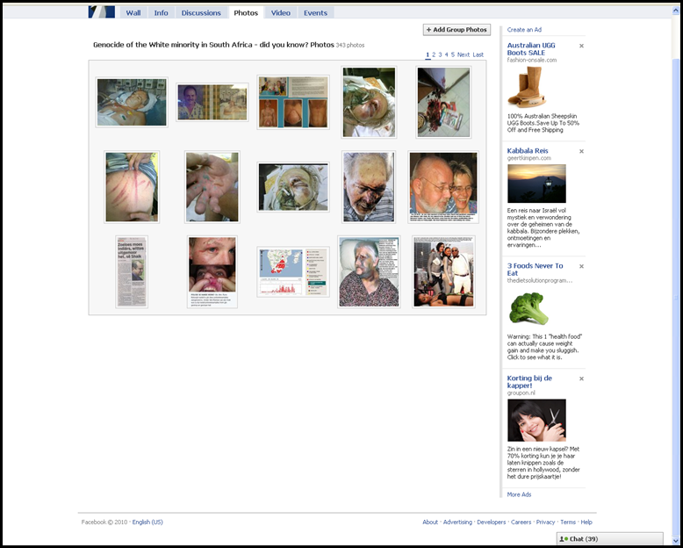The image size is (683, 548).
Task: Click the groupon.nl ad URL
Action: pos(521,393)
